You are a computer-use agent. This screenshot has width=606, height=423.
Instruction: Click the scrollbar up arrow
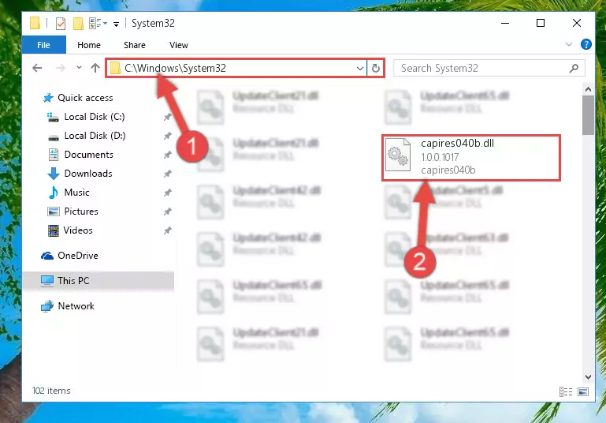point(588,89)
